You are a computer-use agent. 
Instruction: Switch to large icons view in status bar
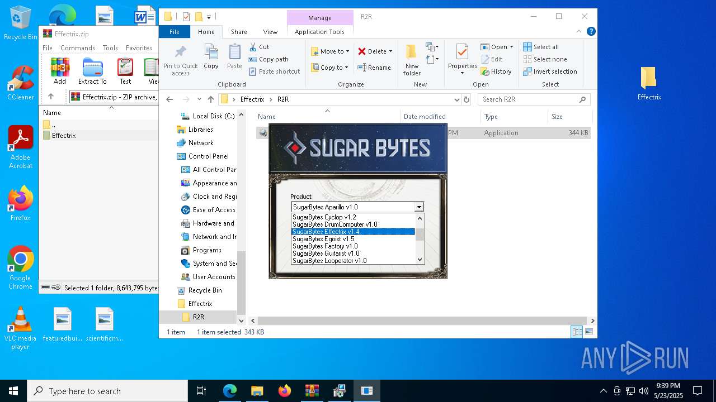click(588, 332)
